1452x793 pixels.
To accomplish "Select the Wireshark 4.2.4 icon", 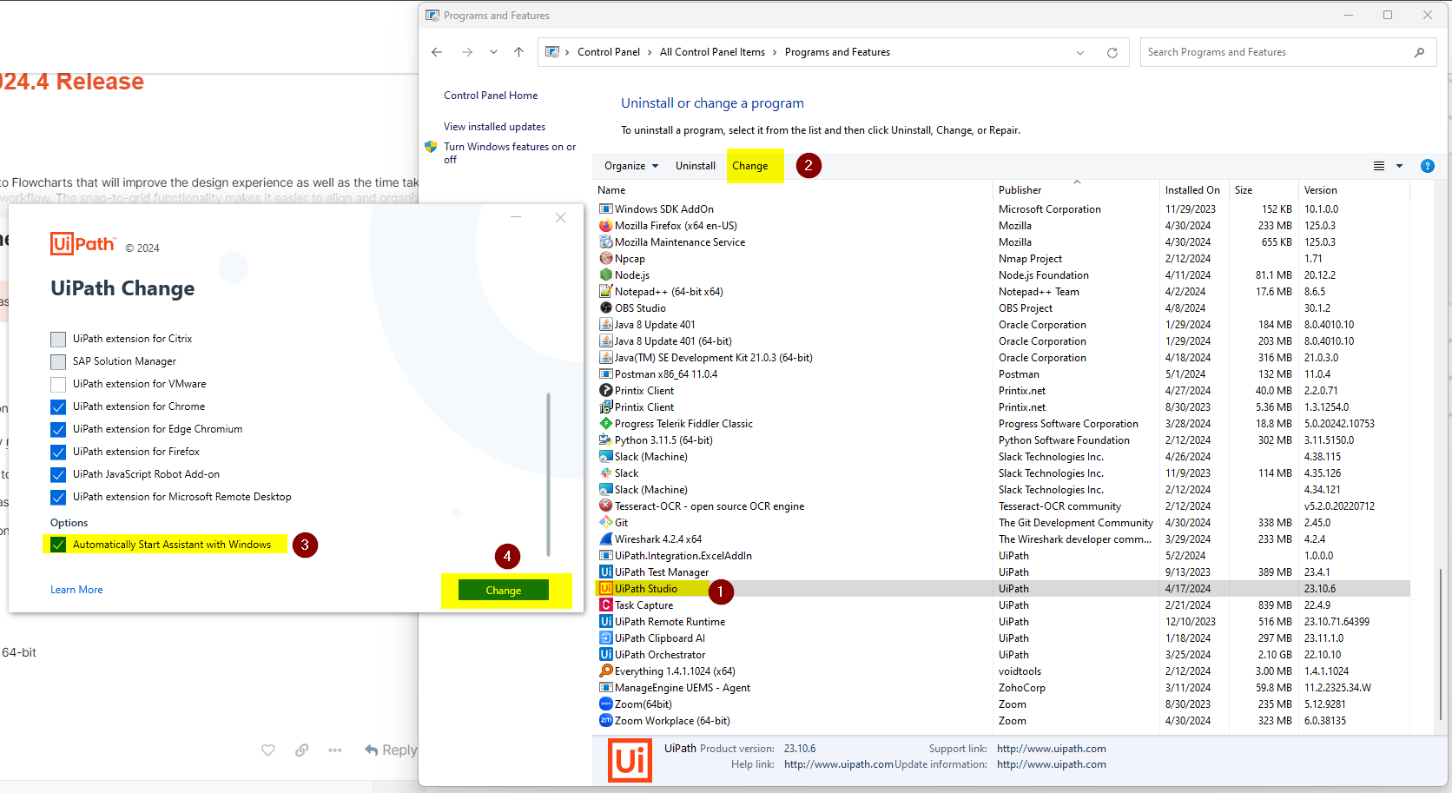I will (605, 539).
